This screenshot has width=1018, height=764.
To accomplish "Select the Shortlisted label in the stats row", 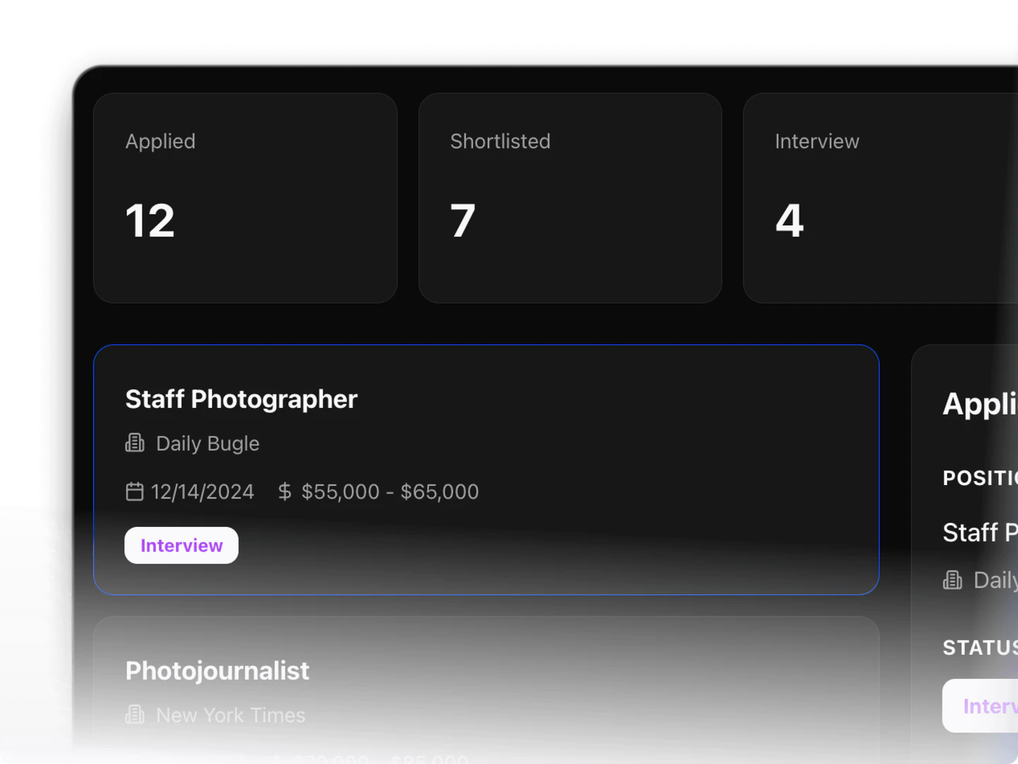I will click(500, 141).
